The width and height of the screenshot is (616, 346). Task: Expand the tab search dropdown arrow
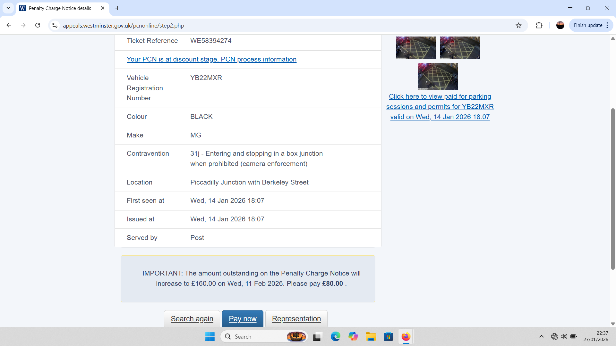pyautogui.click(x=8, y=8)
